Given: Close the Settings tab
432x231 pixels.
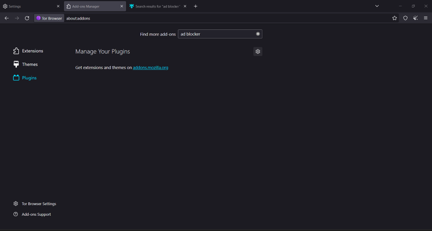Looking at the screenshot, I should [x=58, y=6].
